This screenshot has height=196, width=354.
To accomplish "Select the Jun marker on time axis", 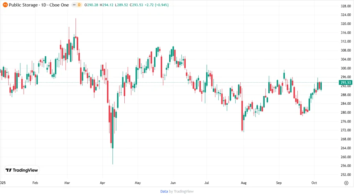I will pos(173,183).
